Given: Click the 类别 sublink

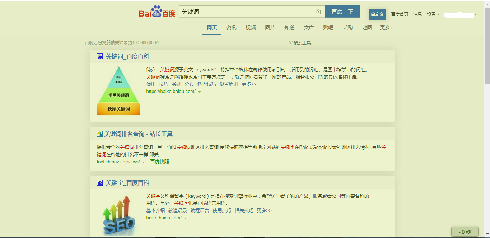Looking at the screenshot, I should tap(176, 84).
